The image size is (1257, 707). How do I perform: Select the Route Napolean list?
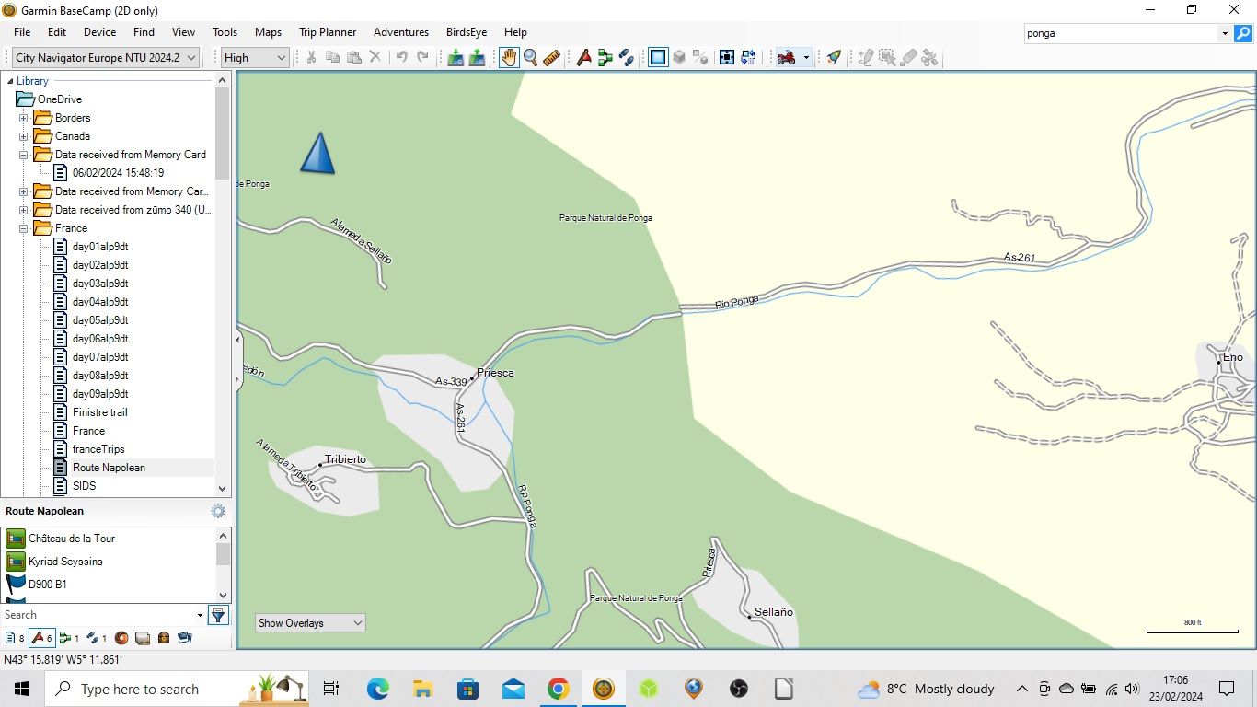(109, 468)
